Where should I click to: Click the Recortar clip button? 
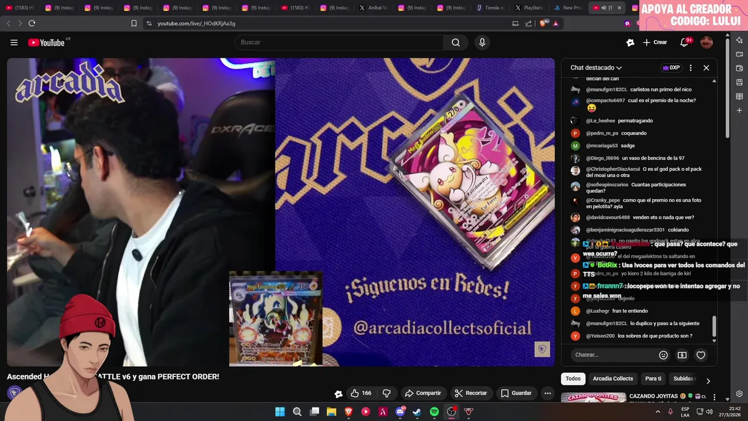tap(470, 394)
